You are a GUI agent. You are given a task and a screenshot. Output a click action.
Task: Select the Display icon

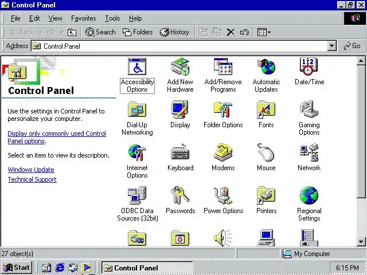[x=180, y=109]
